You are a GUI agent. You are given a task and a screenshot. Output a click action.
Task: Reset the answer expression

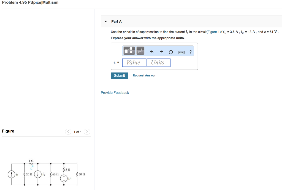[x=171, y=51]
